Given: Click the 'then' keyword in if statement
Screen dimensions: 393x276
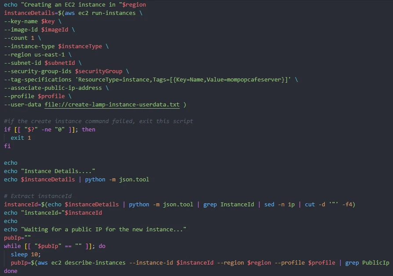Looking at the screenshot, I should (x=88, y=130).
